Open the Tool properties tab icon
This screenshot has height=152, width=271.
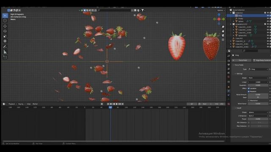pos(229,56)
